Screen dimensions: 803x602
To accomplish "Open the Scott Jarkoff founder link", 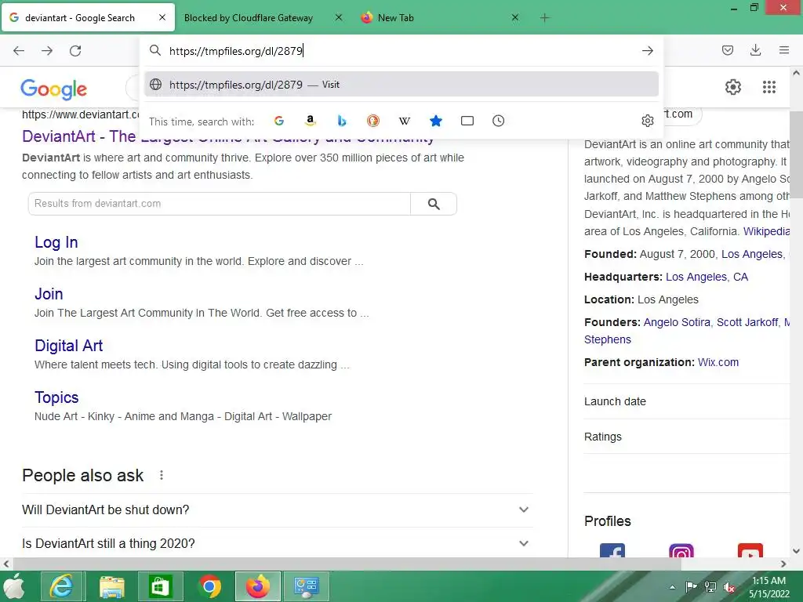I will click(x=747, y=322).
